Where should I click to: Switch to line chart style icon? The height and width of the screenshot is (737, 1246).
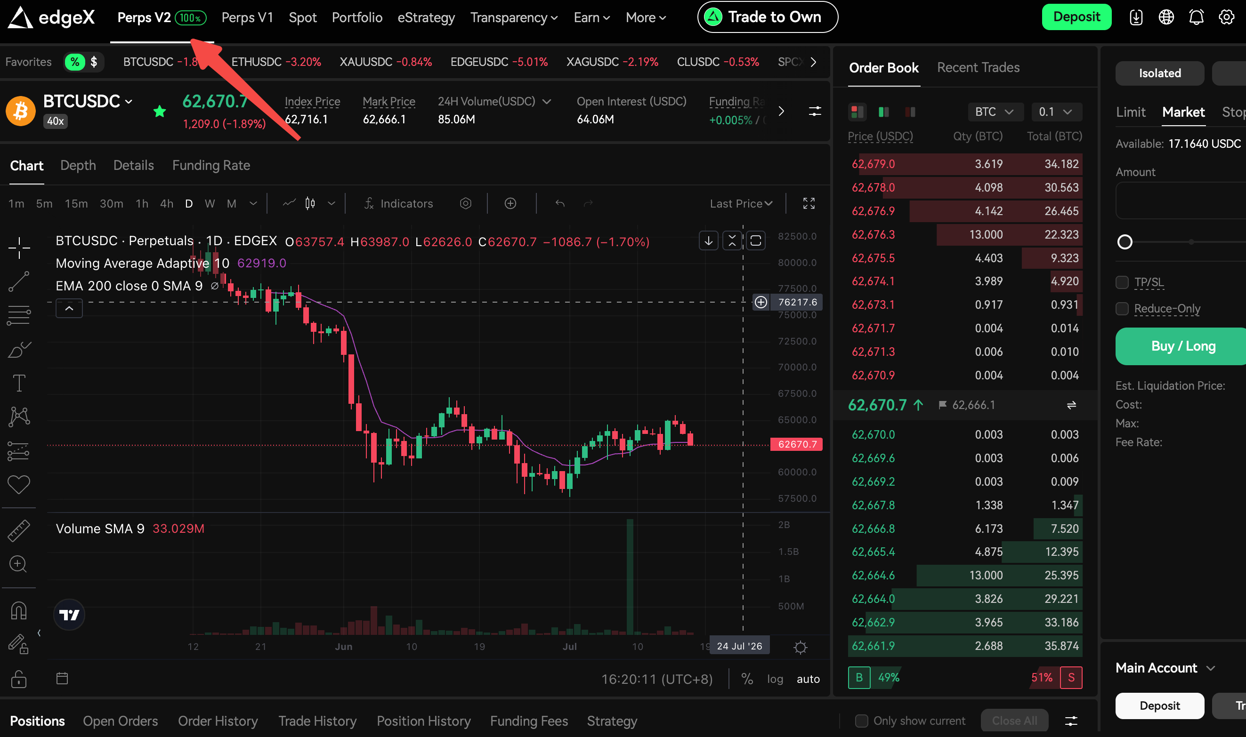pyautogui.click(x=289, y=203)
